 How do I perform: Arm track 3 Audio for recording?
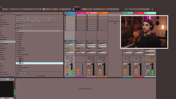(x=89, y=75)
